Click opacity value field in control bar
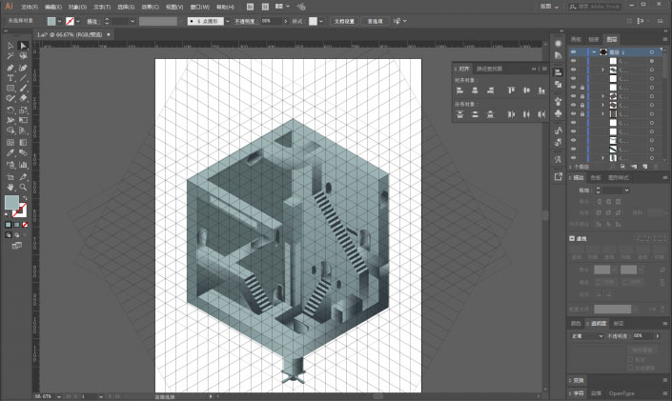The height and width of the screenshot is (401, 672). point(272,21)
